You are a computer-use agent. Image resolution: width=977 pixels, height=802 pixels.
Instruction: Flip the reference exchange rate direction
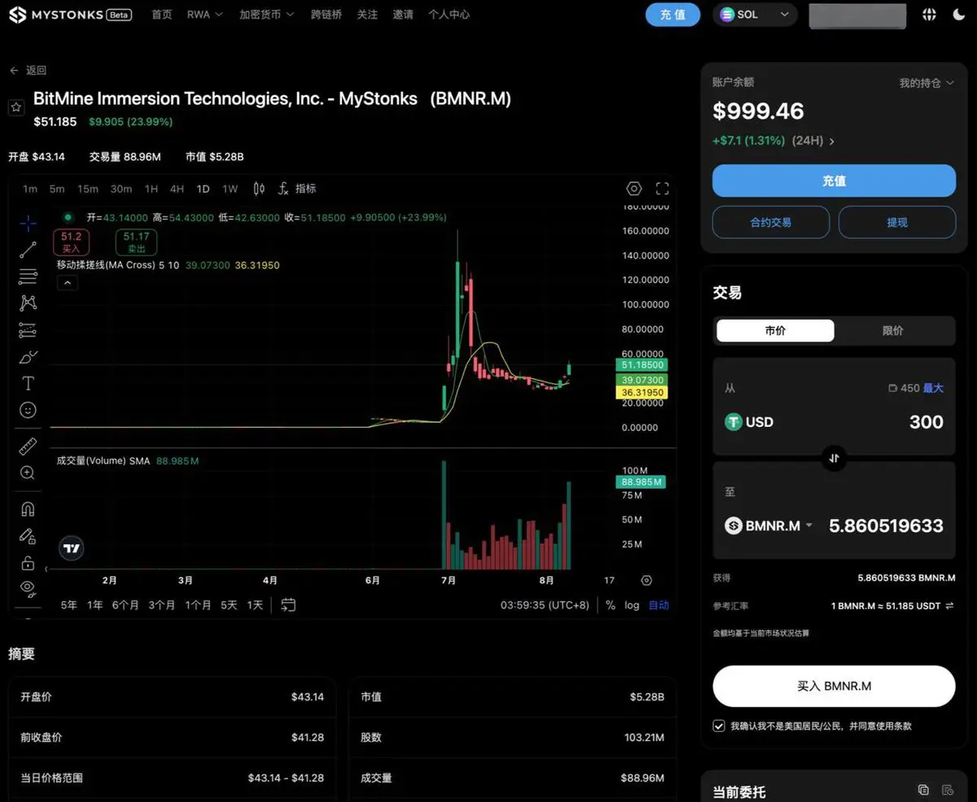[x=949, y=606]
